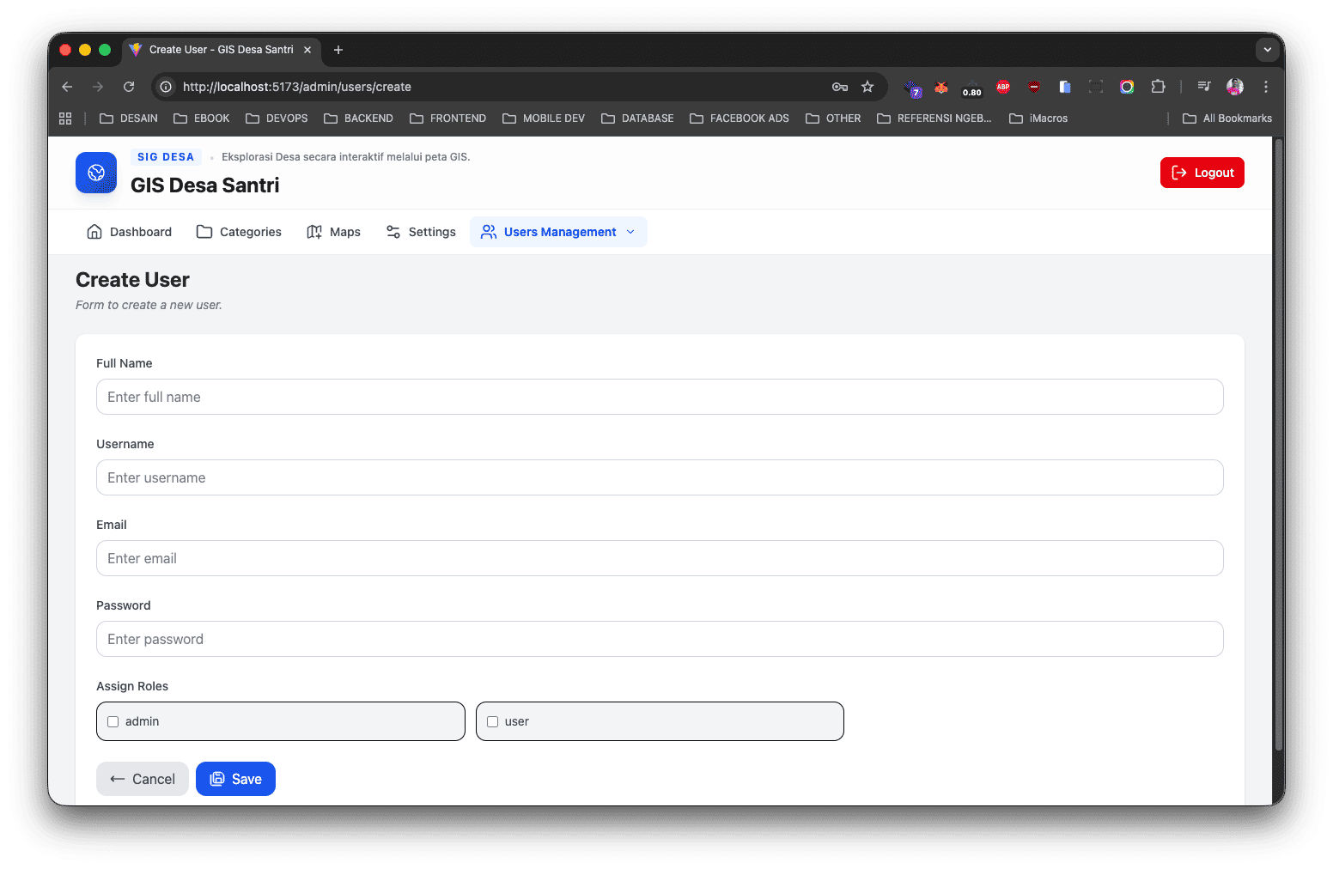Click the GIS Desa Santri globe logo
This screenshot has width=1333, height=869.
(x=96, y=173)
